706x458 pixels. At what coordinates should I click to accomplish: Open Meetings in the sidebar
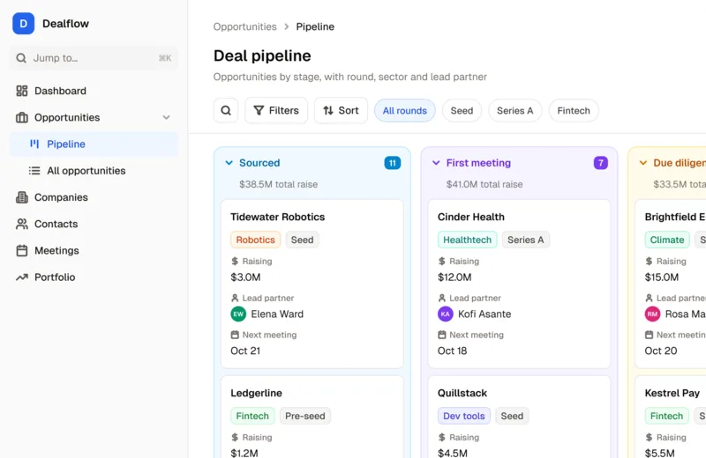coord(94,250)
